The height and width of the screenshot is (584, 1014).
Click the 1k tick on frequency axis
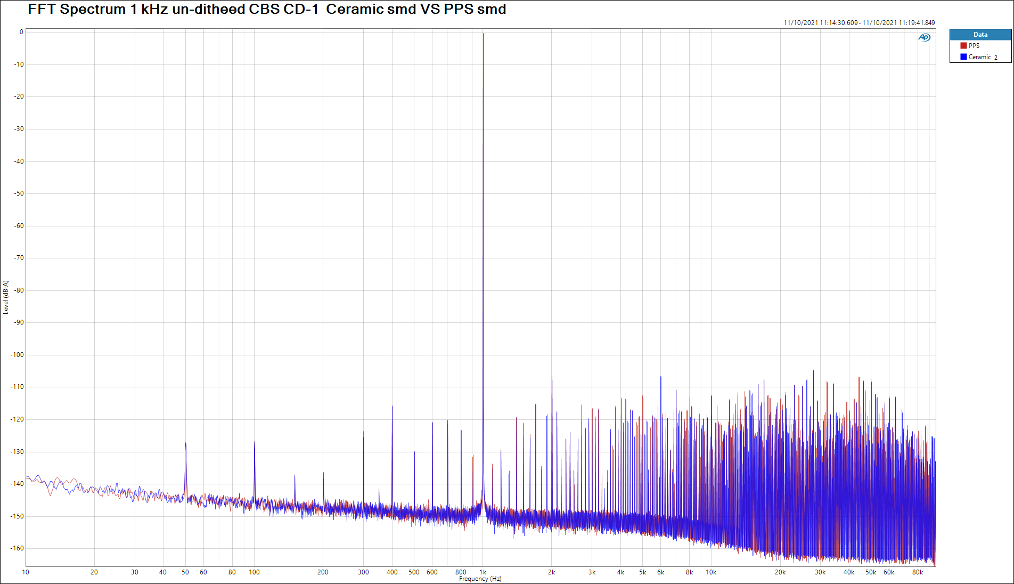tap(483, 572)
